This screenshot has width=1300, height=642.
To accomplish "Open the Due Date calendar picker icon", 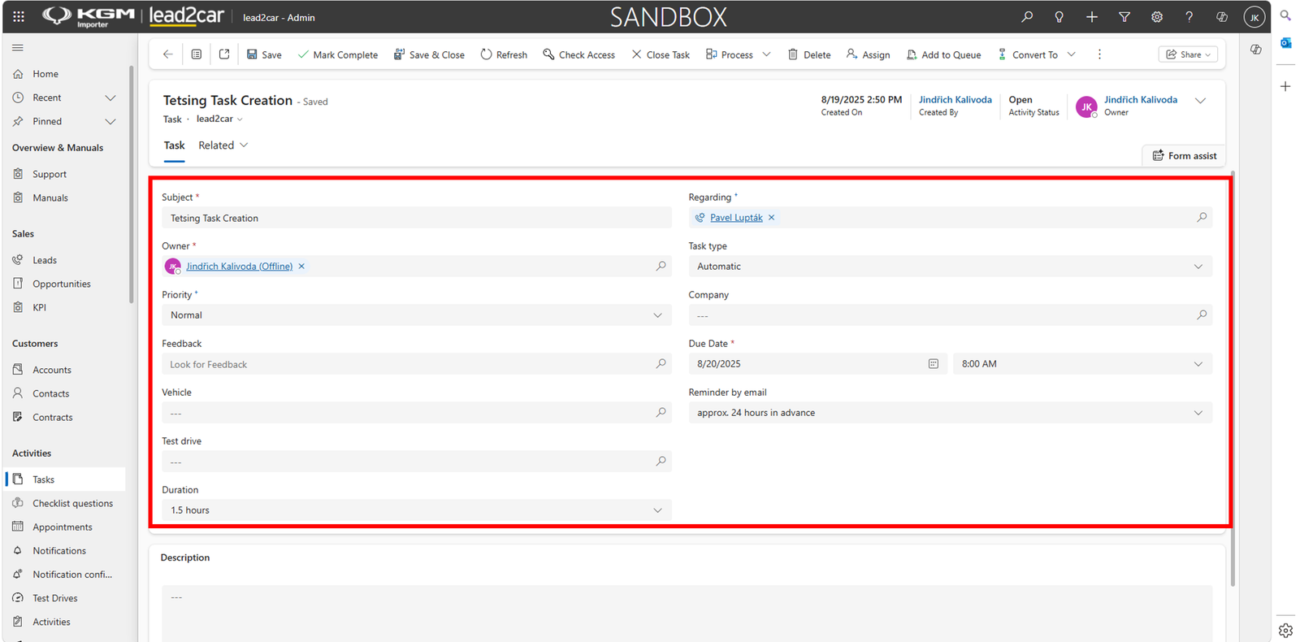I will (934, 364).
